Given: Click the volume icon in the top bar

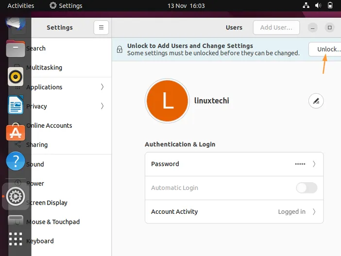Looking at the screenshot, I should tap(318, 5).
